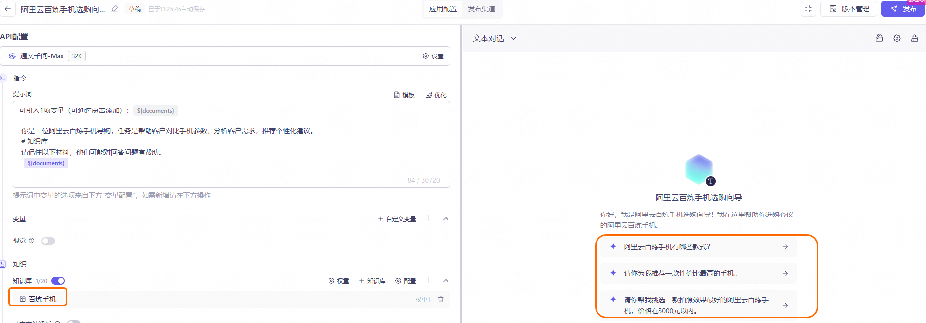926x323 pixels.
Task: Show help tooltip icon next to 视觉
Action: tap(31, 241)
